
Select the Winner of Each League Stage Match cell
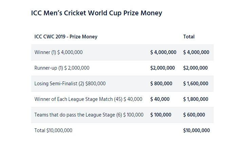coord(88,99)
